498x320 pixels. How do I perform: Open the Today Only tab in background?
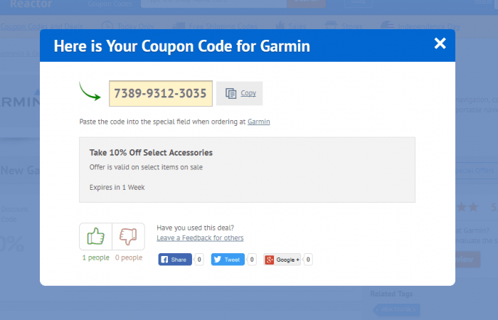128,26
